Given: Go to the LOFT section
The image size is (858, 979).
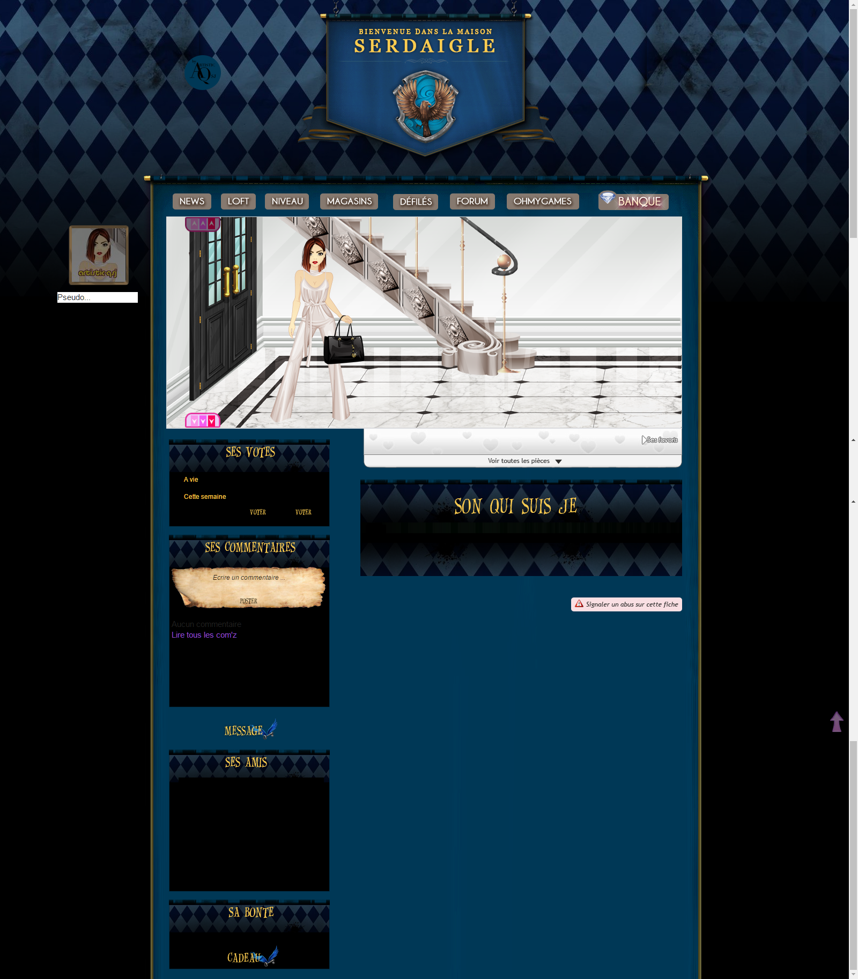Looking at the screenshot, I should click(238, 201).
